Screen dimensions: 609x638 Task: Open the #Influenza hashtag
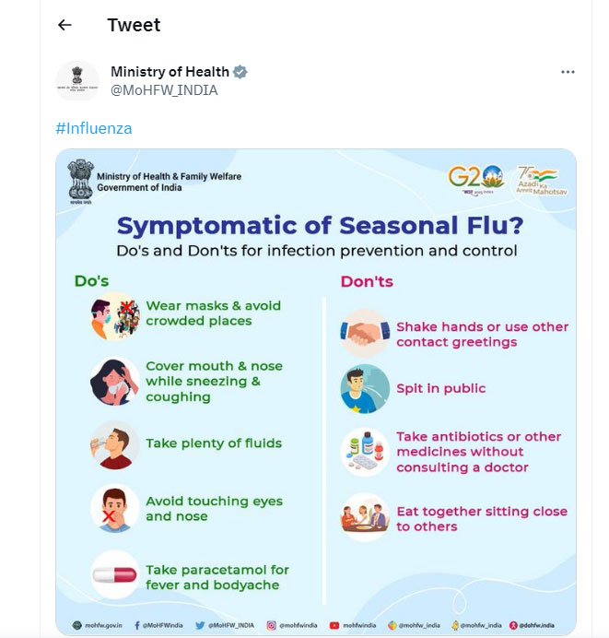pyautogui.click(x=94, y=128)
